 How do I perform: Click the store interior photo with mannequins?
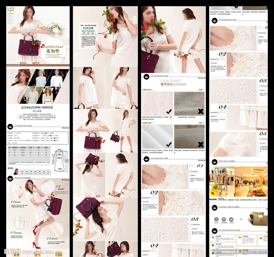point(251,181)
